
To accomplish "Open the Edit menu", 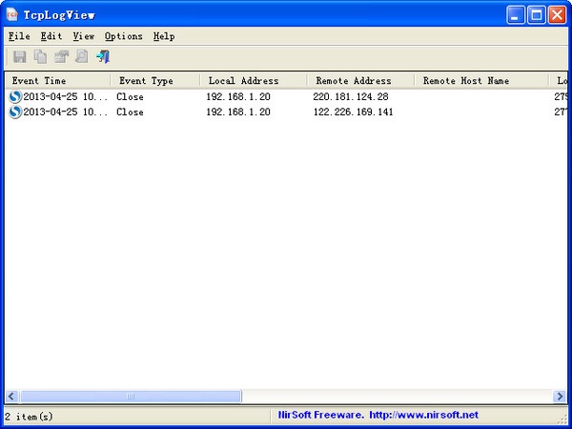I will pyautogui.click(x=51, y=36).
